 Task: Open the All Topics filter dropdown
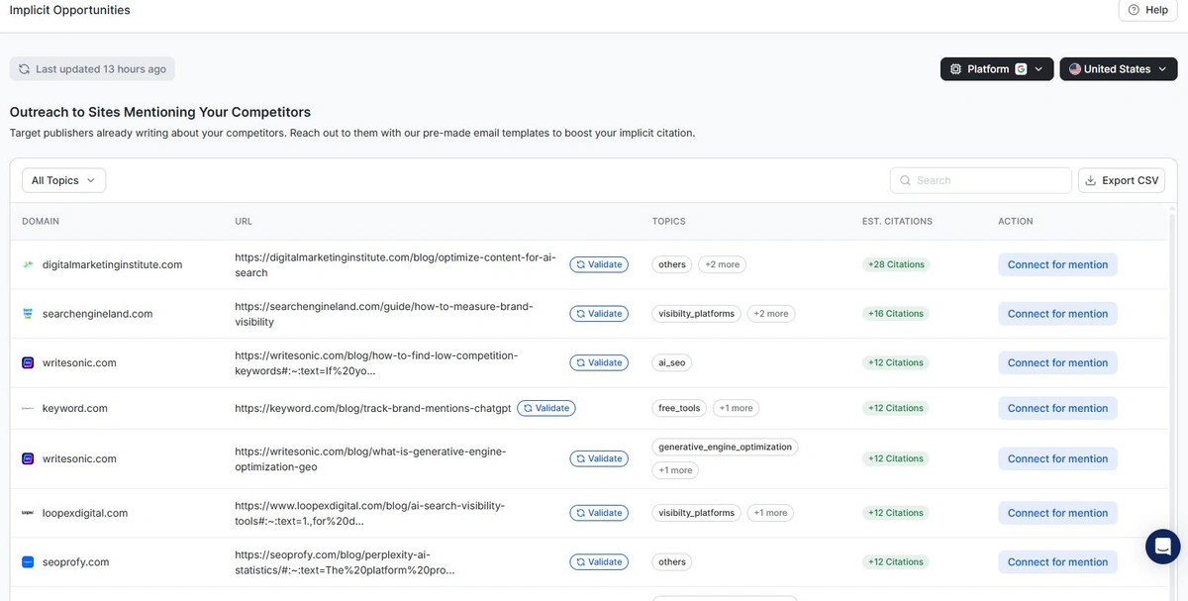pyautogui.click(x=63, y=180)
